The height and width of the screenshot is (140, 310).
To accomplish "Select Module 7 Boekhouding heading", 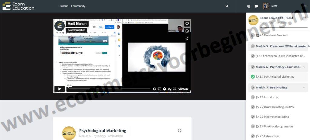I will pos(272,88).
